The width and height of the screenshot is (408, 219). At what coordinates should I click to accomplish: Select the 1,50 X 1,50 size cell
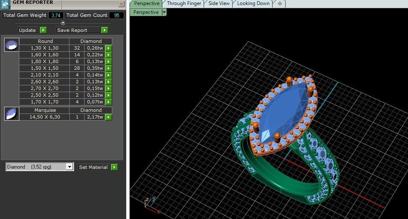click(x=44, y=69)
